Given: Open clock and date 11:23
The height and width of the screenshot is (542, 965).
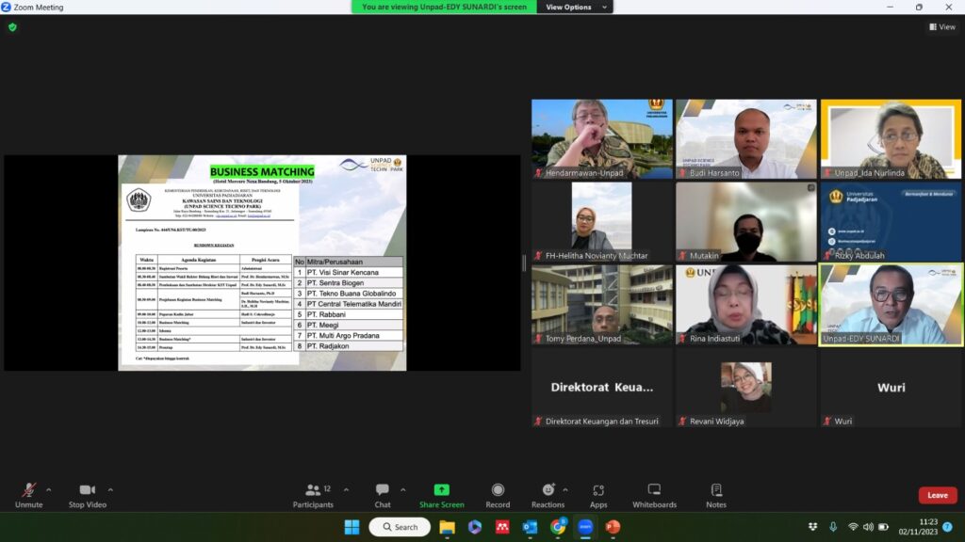Looking at the screenshot, I should pyautogui.click(x=918, y=527).
